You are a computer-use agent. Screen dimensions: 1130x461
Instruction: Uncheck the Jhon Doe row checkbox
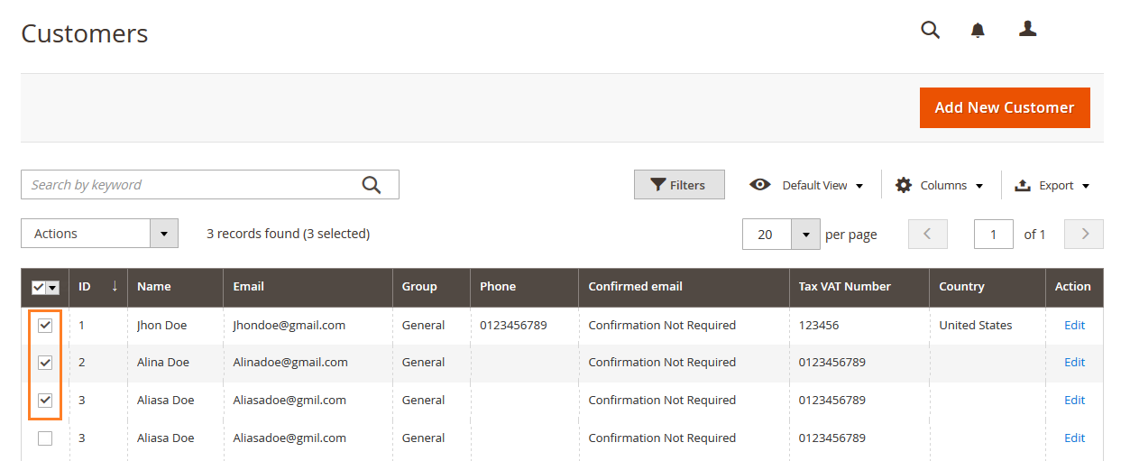[45, 325]
